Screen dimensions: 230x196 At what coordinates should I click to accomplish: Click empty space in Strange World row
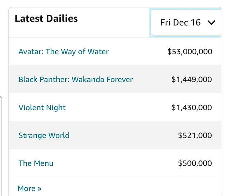[x=122, y=135]
